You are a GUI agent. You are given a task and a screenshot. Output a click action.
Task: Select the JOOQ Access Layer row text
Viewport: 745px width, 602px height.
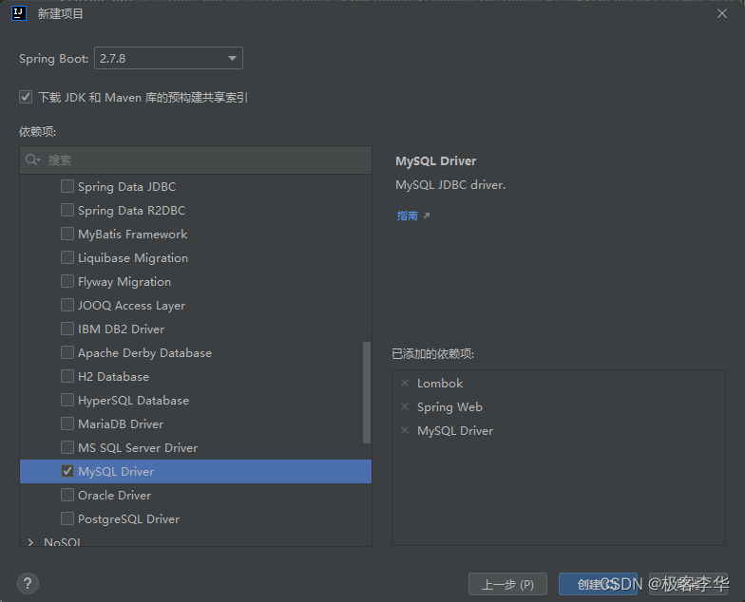click(x=131, y=306)
